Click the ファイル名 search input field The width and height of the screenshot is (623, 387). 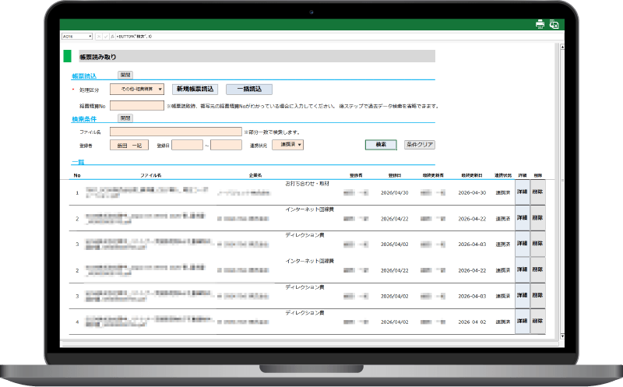click(x=176, y=132)
